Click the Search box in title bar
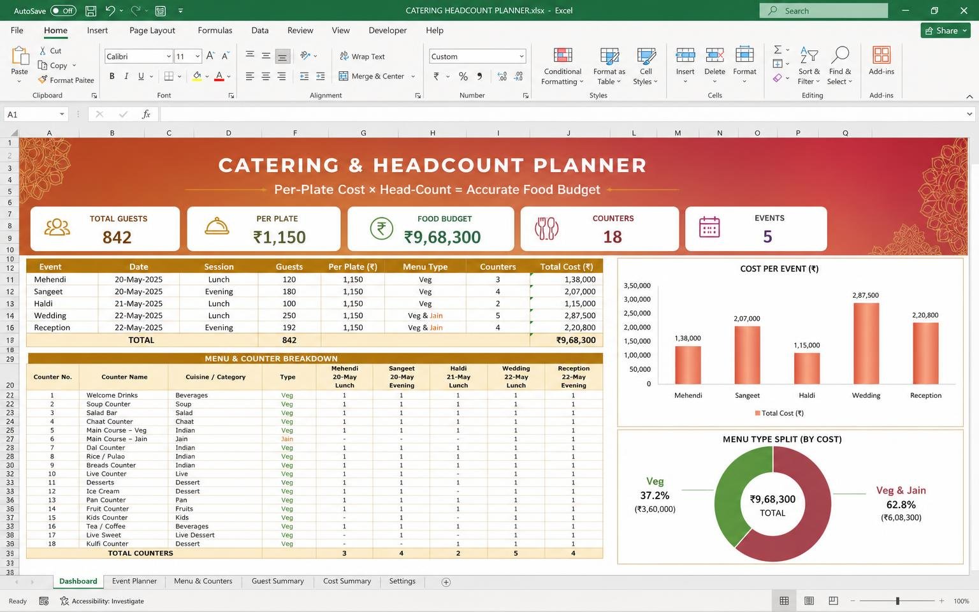 point(823,11)
